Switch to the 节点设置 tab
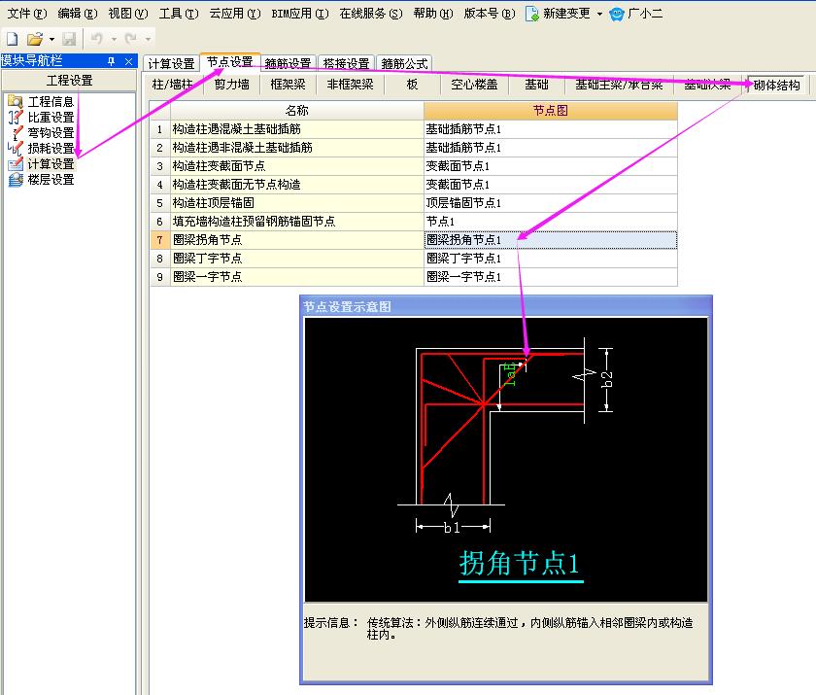Screen dimensions: 816x695 pyautogui.click(x=229, y=62)
